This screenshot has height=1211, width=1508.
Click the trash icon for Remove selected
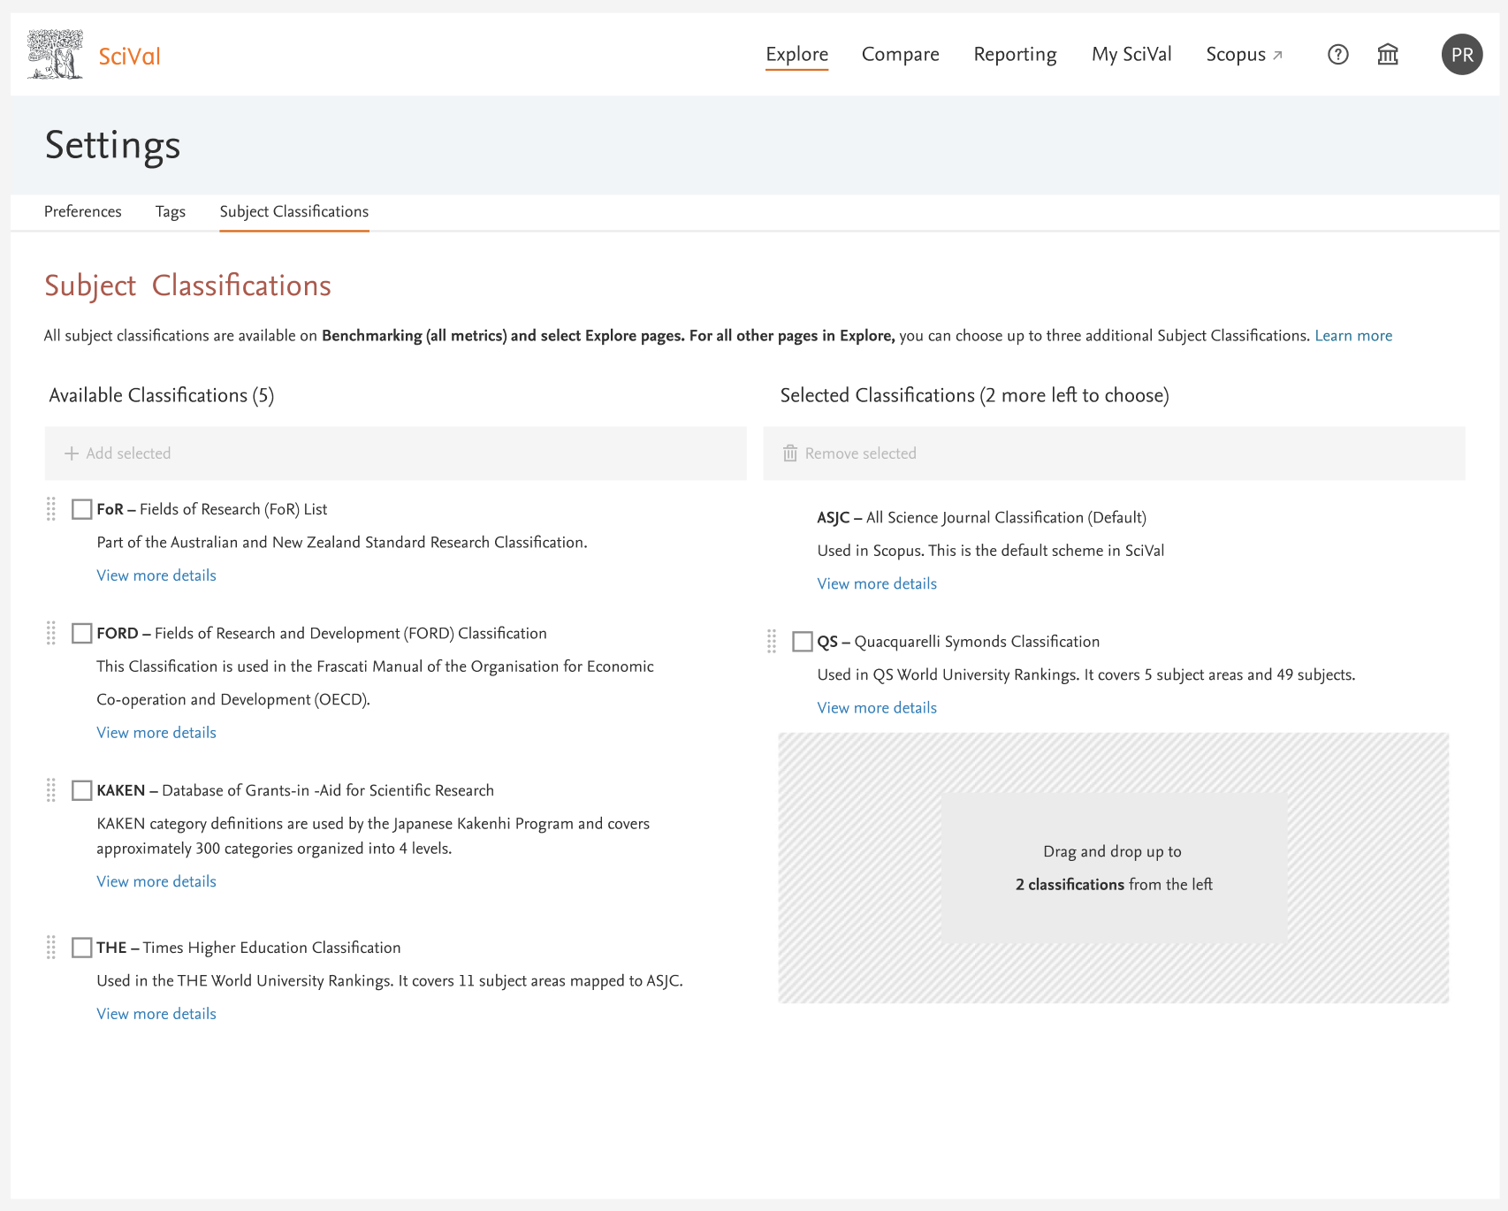(790, 453)
